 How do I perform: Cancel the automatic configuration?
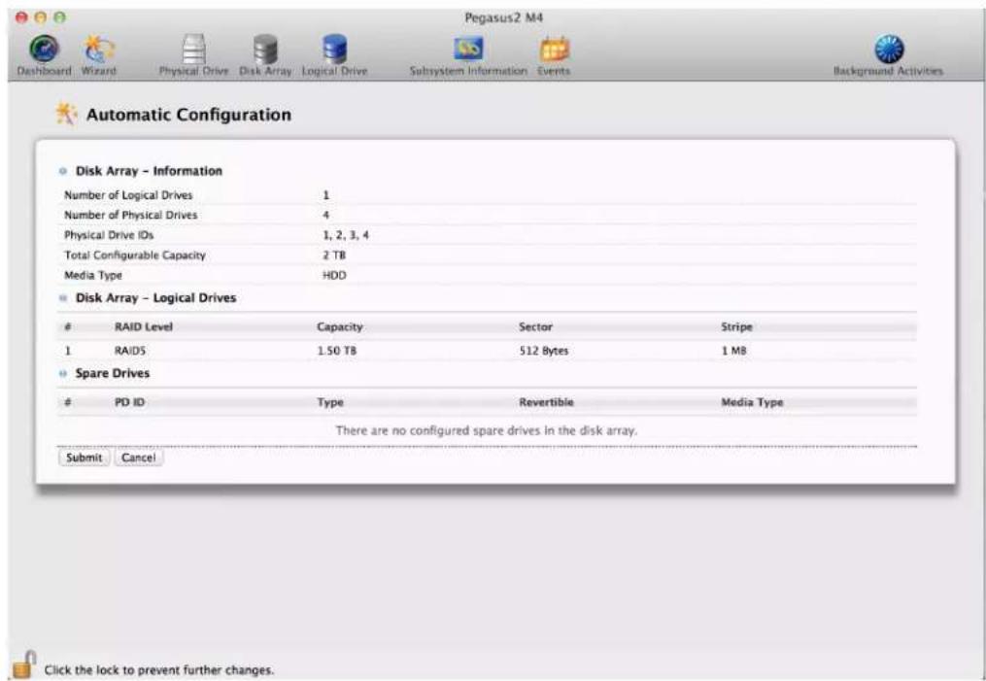pos(138,458)
